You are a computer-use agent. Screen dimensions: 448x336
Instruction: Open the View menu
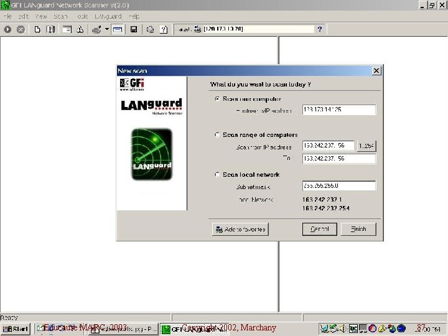pos(41,17)
